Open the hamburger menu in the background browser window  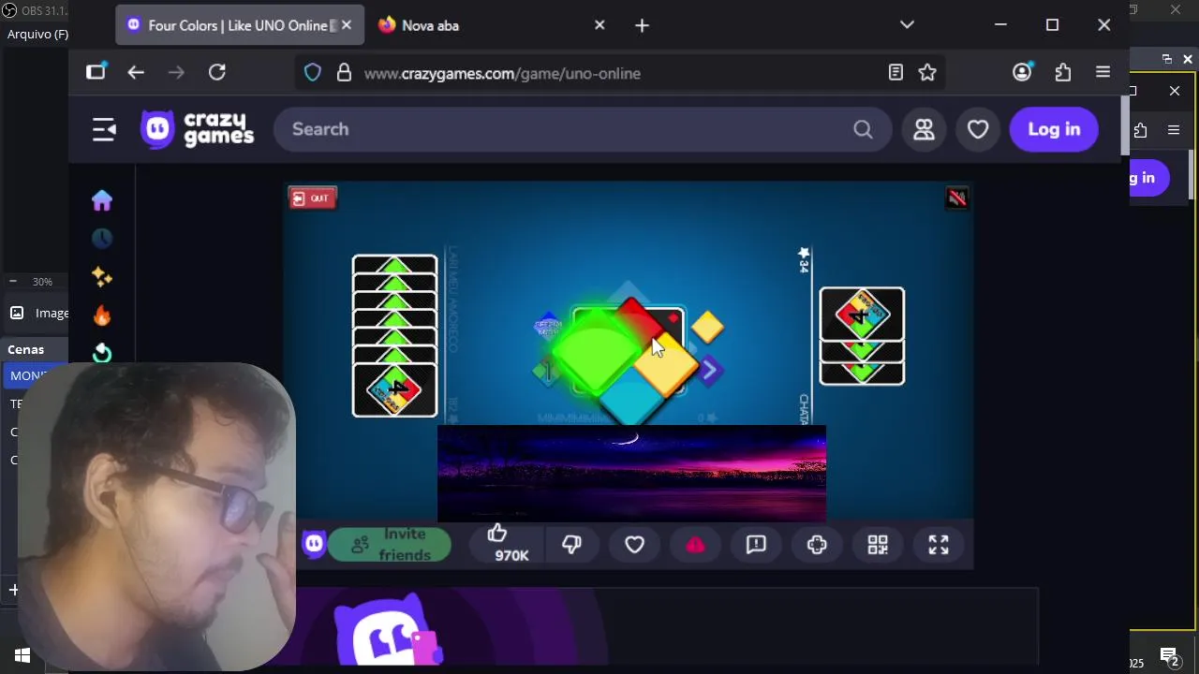[1174, 130]
